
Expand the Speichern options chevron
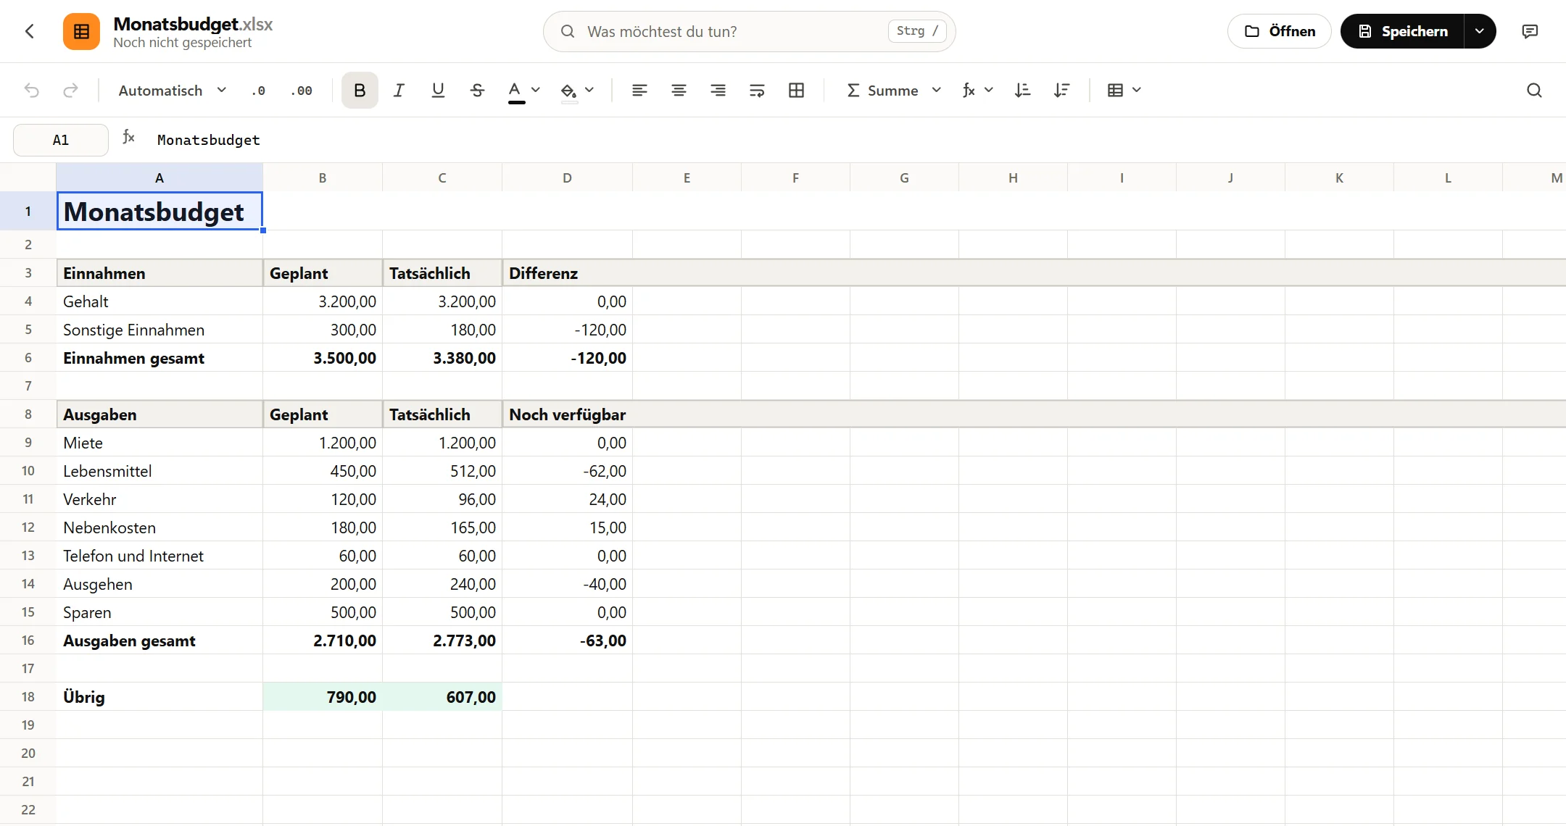pyautogui.click(x=1480, y=31)
